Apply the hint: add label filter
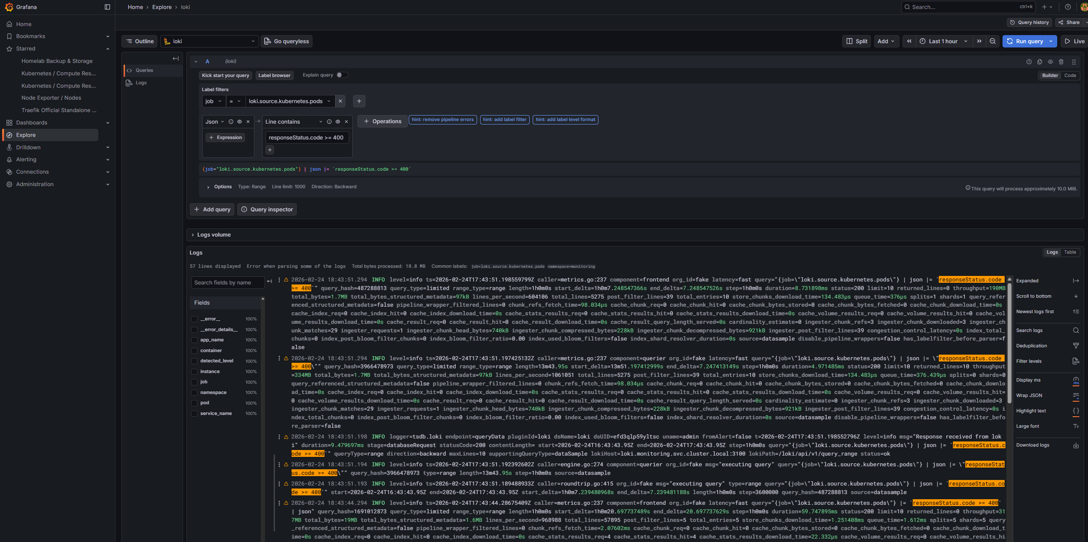The width and height of the screenshot is (1088, 542). (x=504, y=119)
